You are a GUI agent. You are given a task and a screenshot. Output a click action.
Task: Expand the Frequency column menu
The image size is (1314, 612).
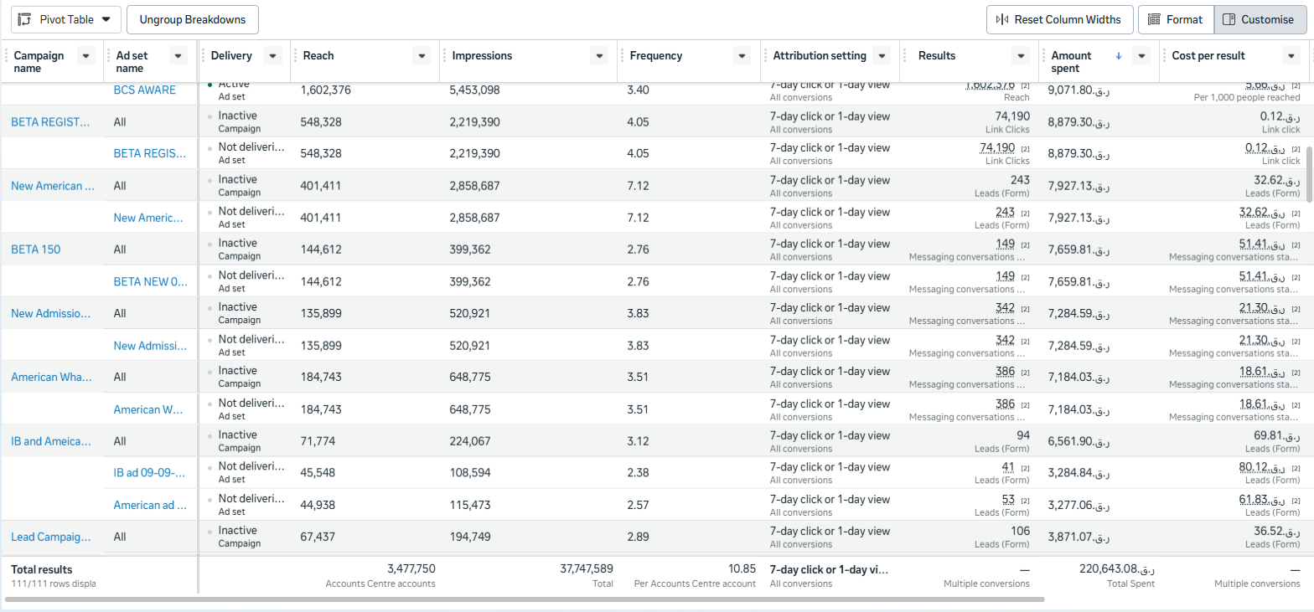pyautogui.click(x=742, y=56)
